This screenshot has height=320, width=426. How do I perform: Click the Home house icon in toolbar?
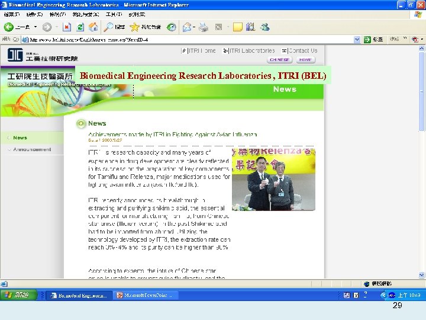(x=93, y=27)
